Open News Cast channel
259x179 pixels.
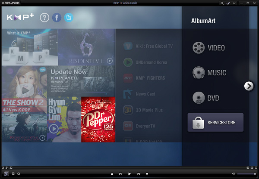[139, 94]
